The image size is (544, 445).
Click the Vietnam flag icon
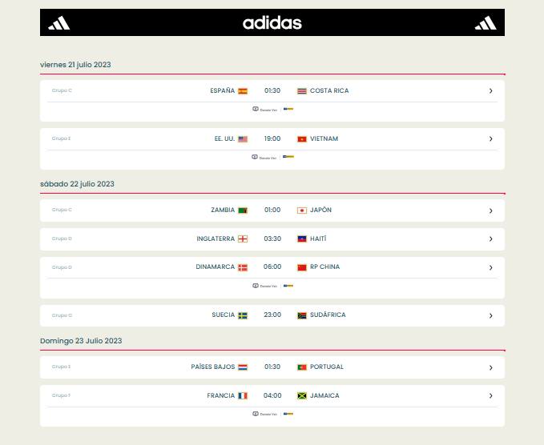pyautogui.click(x=302, y=139)
